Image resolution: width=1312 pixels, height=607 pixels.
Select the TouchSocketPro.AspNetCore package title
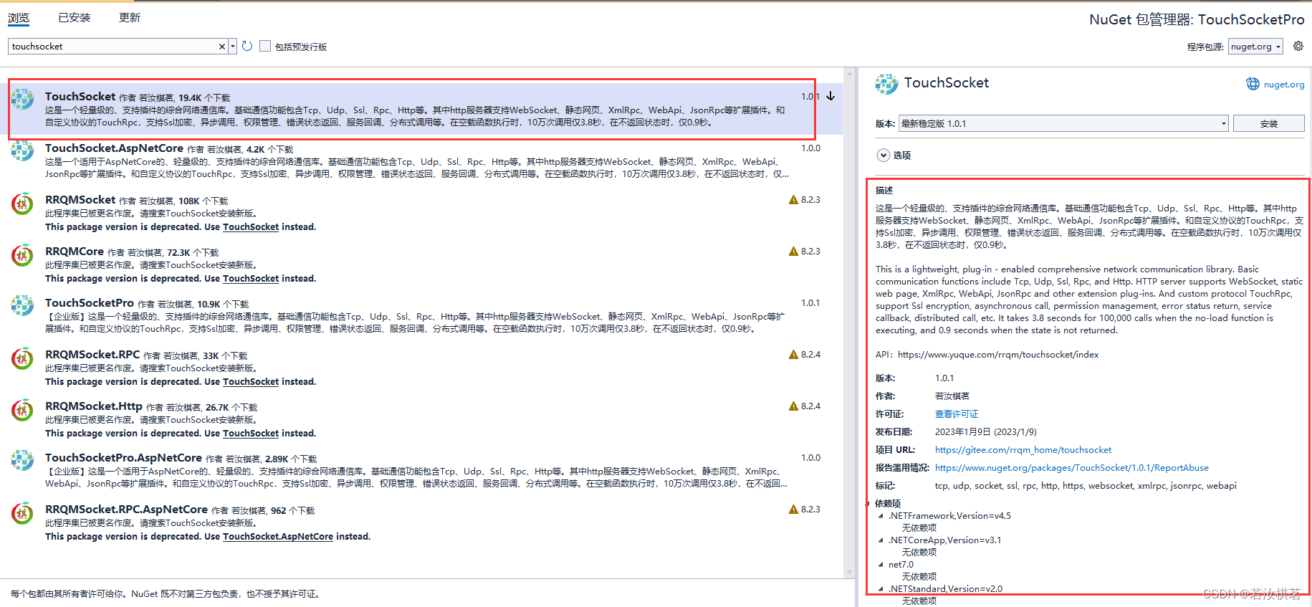point(123,458)
